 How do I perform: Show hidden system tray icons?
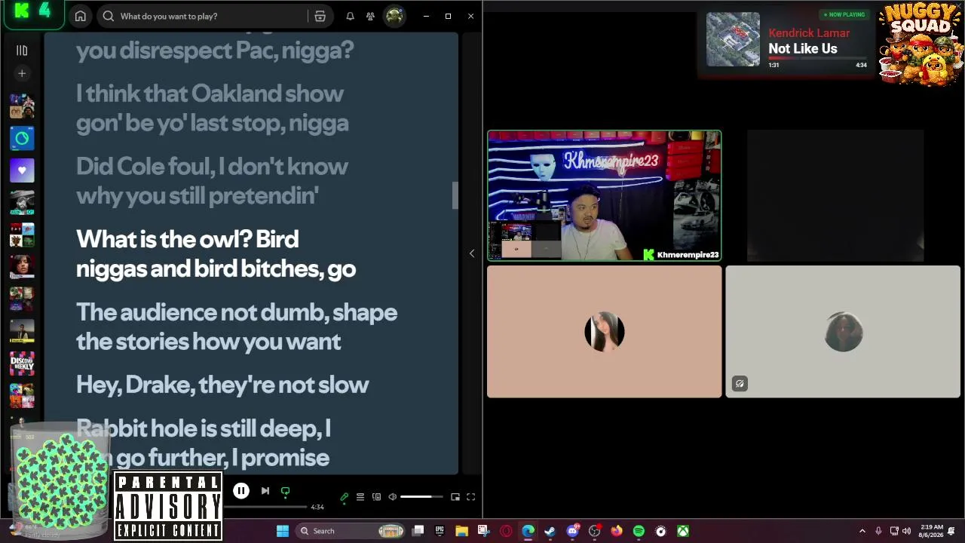click(x=862, y=531)
